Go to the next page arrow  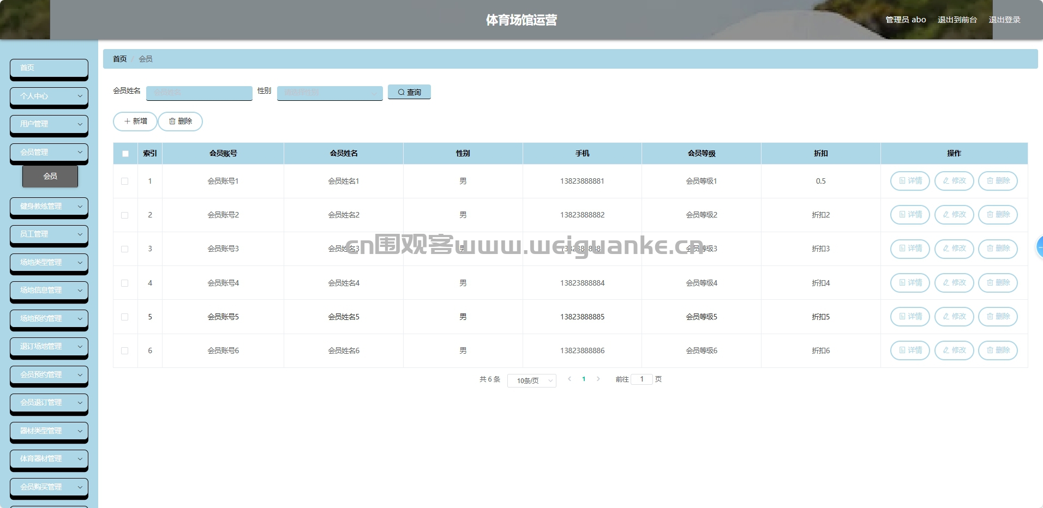tap(598, 379)
